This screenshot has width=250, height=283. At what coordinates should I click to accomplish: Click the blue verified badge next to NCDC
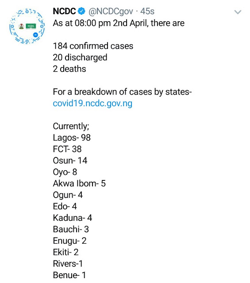[x=81, y=11]
